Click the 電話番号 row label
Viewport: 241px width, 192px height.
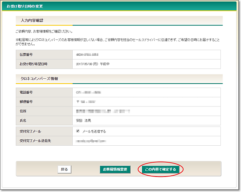27,92
